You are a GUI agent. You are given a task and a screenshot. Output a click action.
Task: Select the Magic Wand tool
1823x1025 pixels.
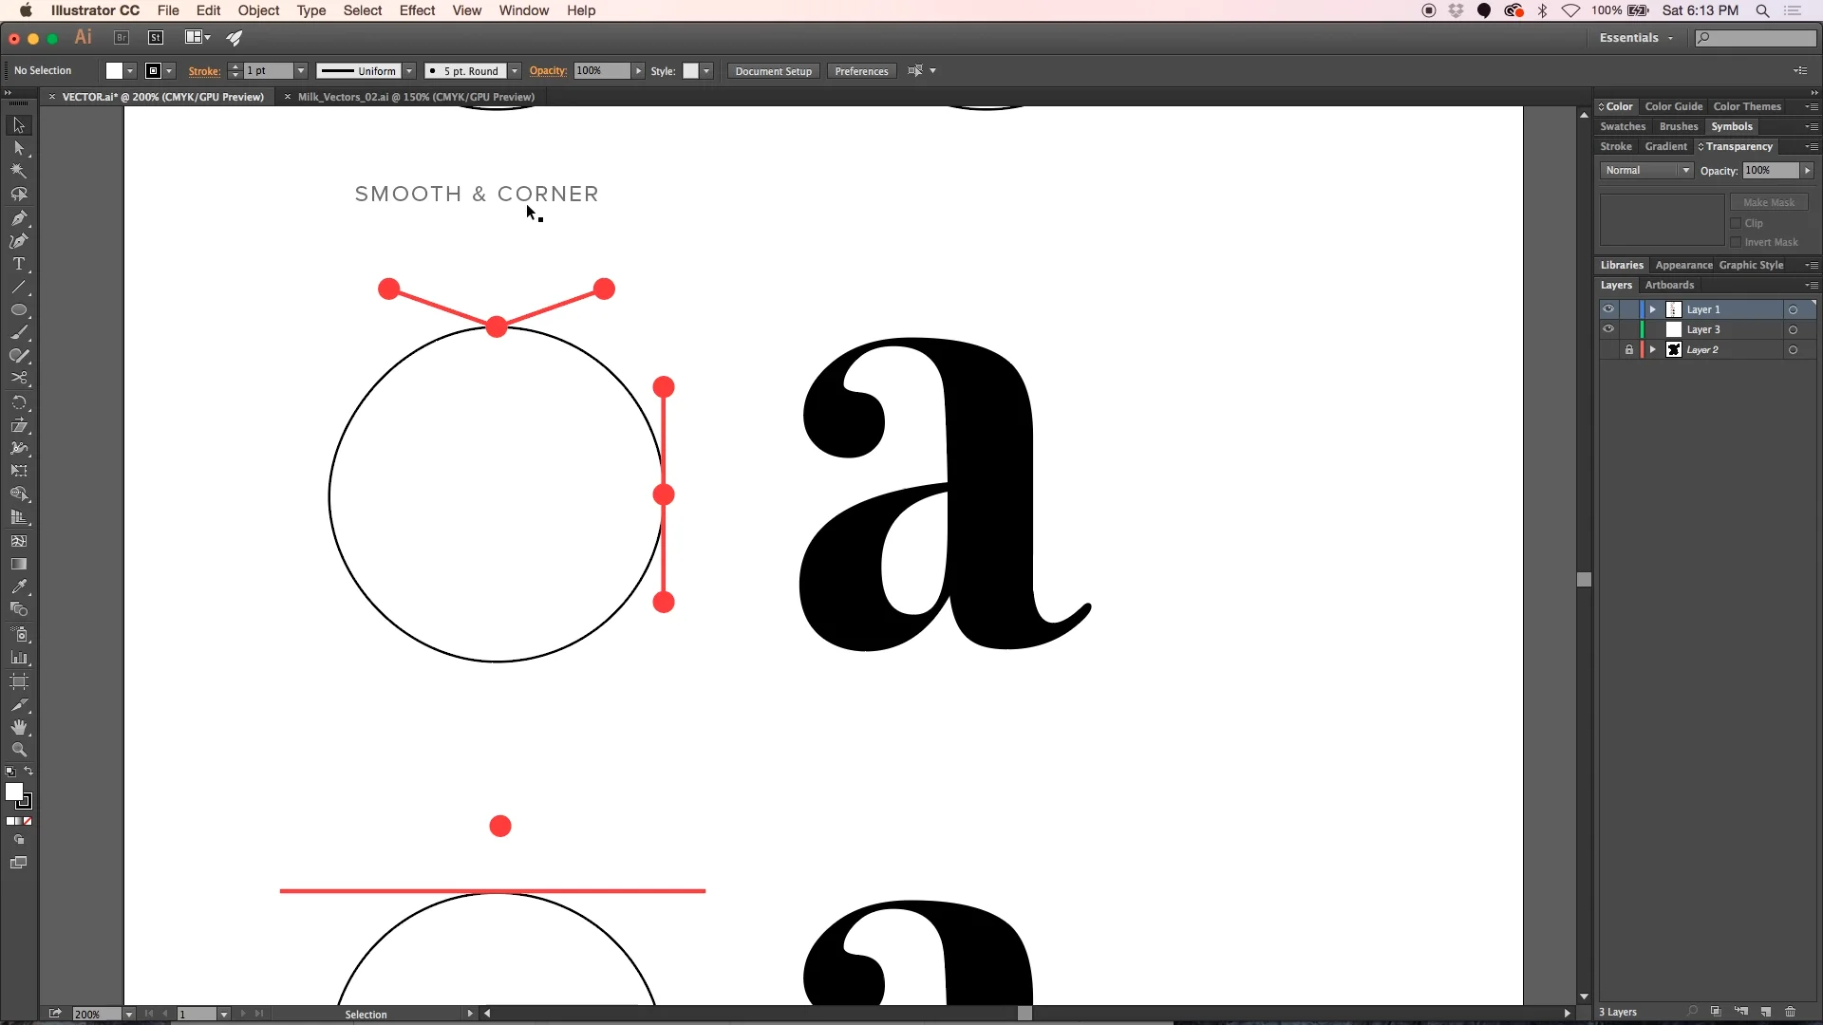tap(18, 171)
